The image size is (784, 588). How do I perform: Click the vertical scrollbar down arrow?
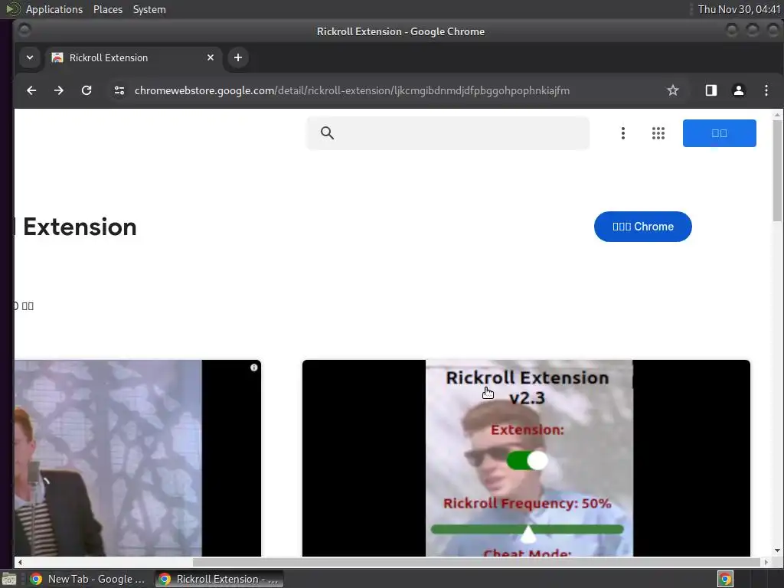(777, 551)
